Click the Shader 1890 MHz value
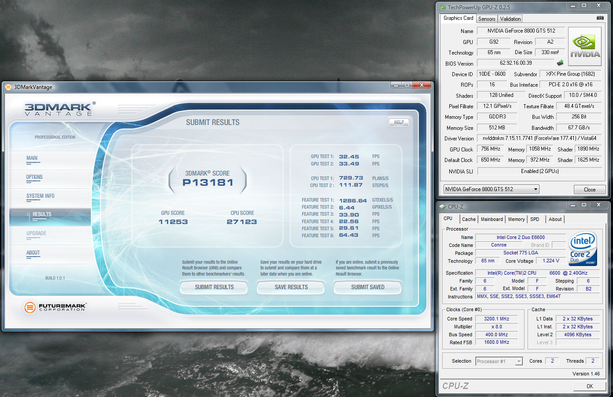This screenshot has height=397, width=613. (x=588, y=149)
